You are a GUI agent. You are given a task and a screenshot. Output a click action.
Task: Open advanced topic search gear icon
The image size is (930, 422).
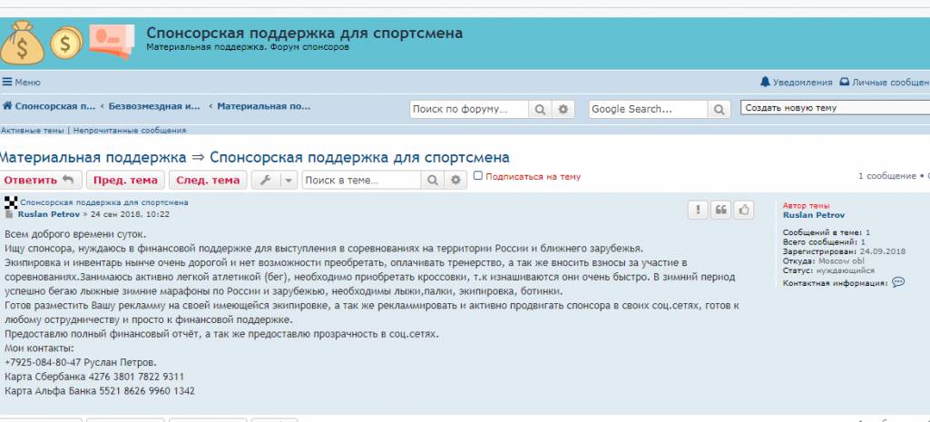coord(455,180)
